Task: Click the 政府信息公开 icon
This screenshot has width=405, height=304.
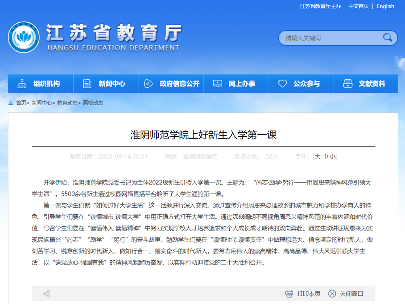Action: coord(148,84)
